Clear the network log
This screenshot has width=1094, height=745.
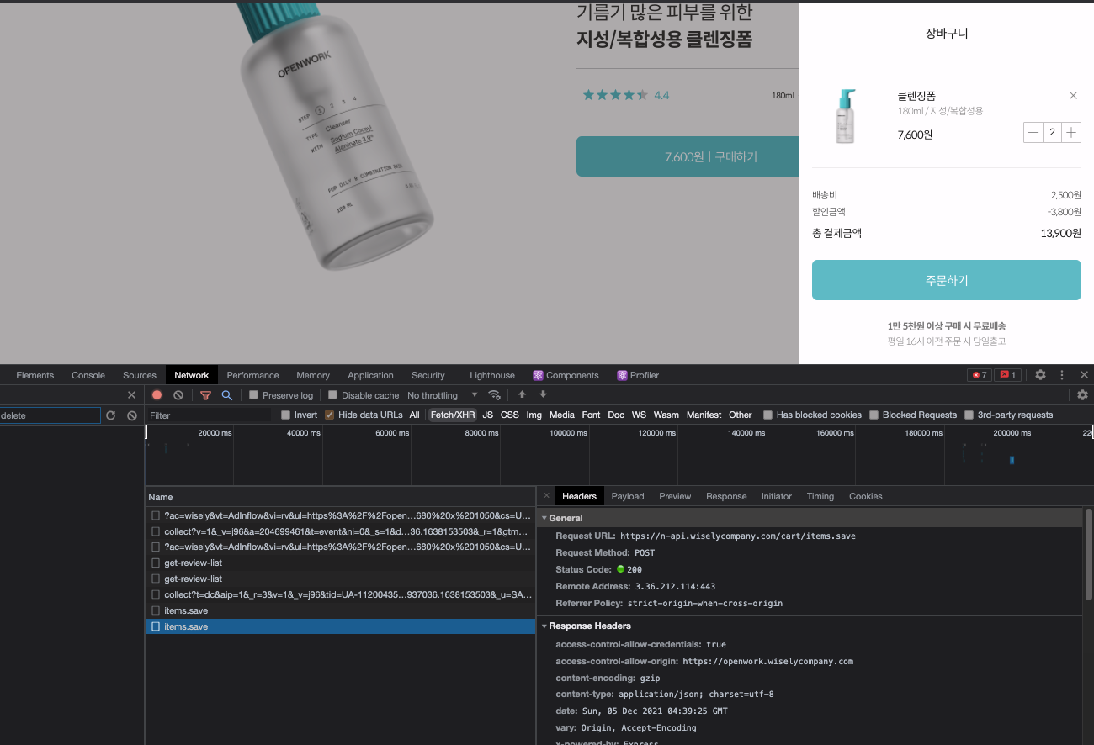click(x=178, y=395)
